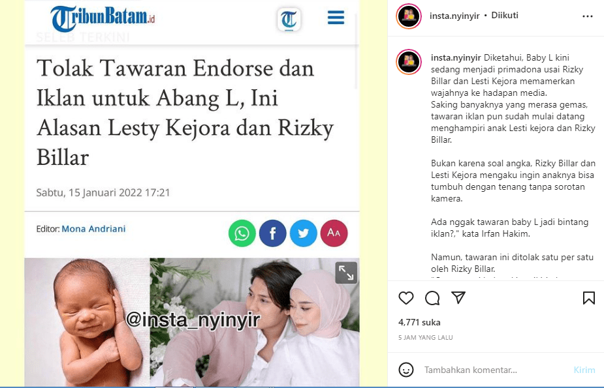The width and height of the screenshot is (604, 388).
Task: Click the Kirim button to post the comment
Action: click(584, 370)
